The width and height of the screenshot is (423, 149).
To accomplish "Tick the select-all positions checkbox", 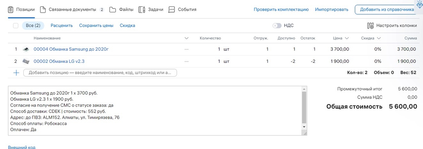I will click(16, 26).
